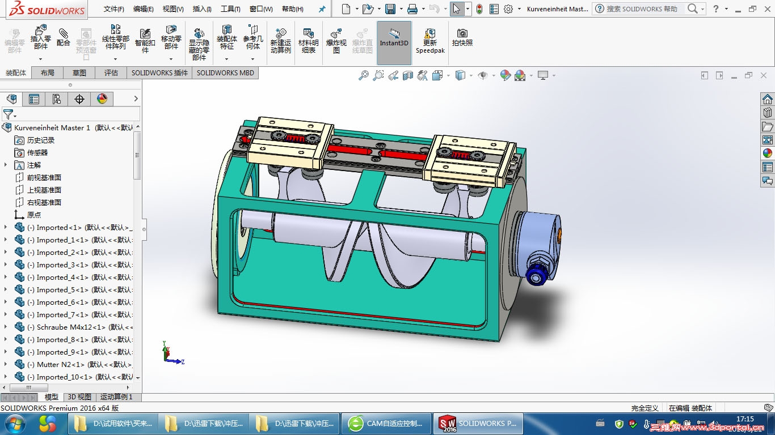The width and height of the screenshot is (775, 435).
Task: Click the help question mark button
Action: (x=715, y=9)
